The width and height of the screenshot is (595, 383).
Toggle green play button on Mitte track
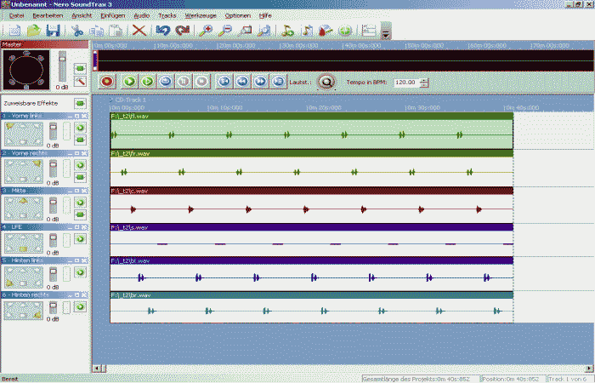(80, 203)
